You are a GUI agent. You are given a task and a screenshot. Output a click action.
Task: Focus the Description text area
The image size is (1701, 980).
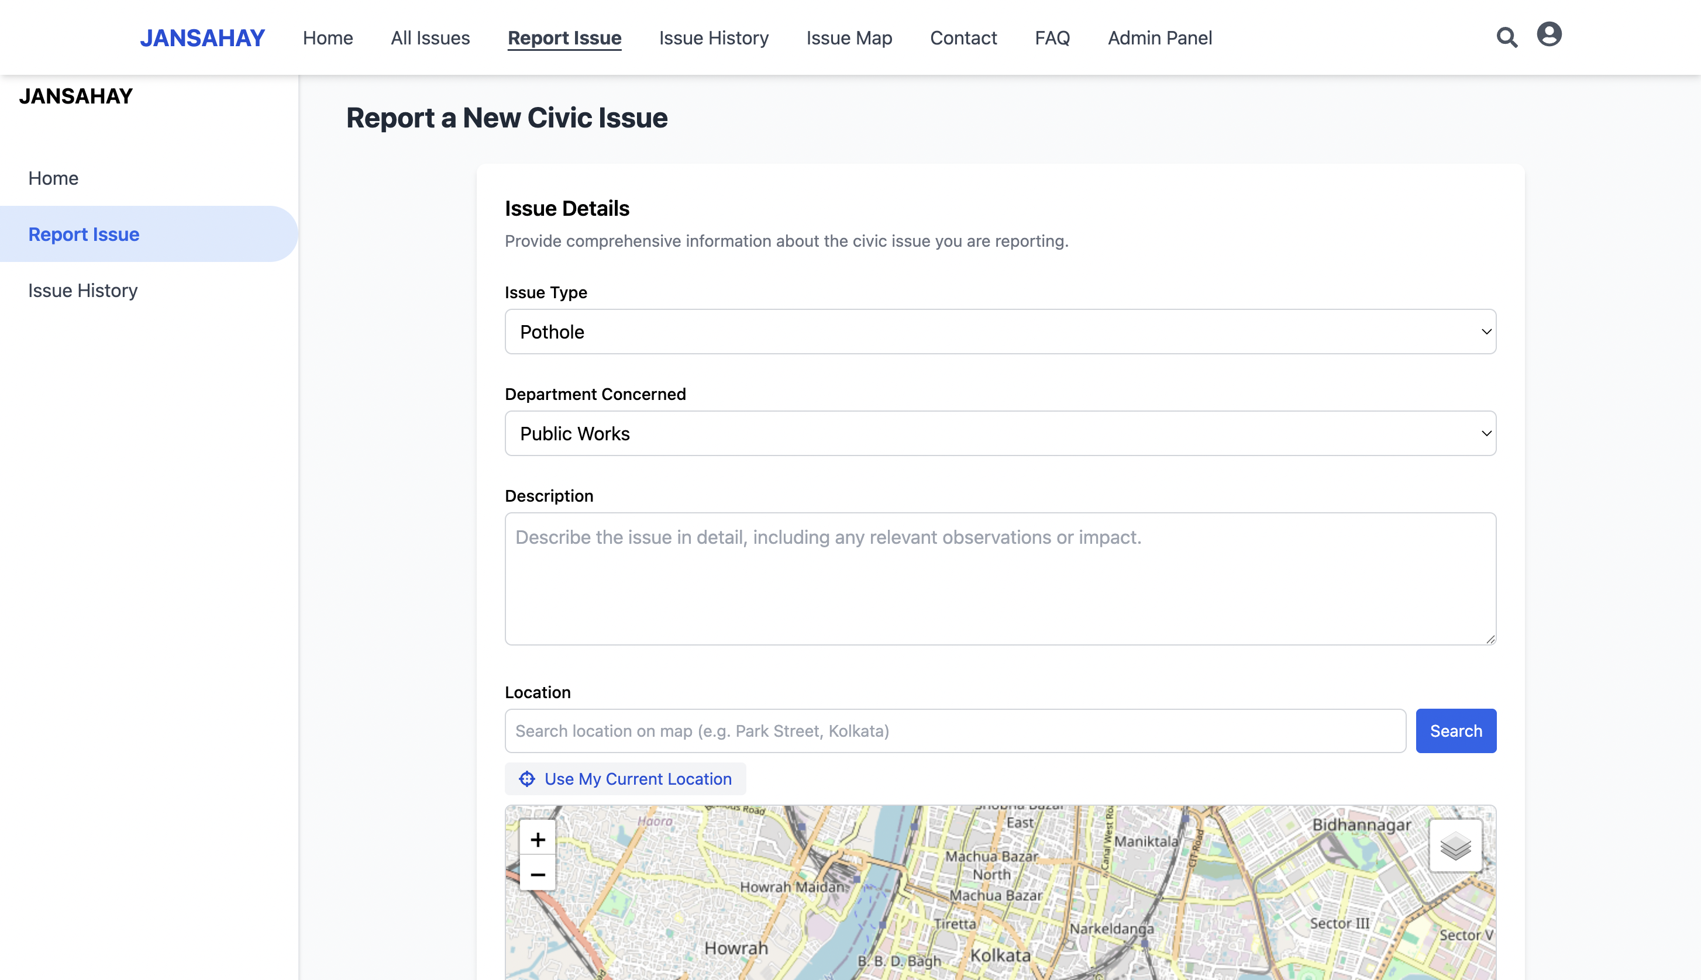pos(1000,579)
